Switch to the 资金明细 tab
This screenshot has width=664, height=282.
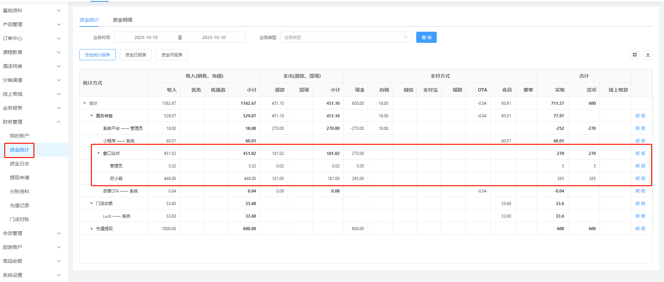coord(122,20)
